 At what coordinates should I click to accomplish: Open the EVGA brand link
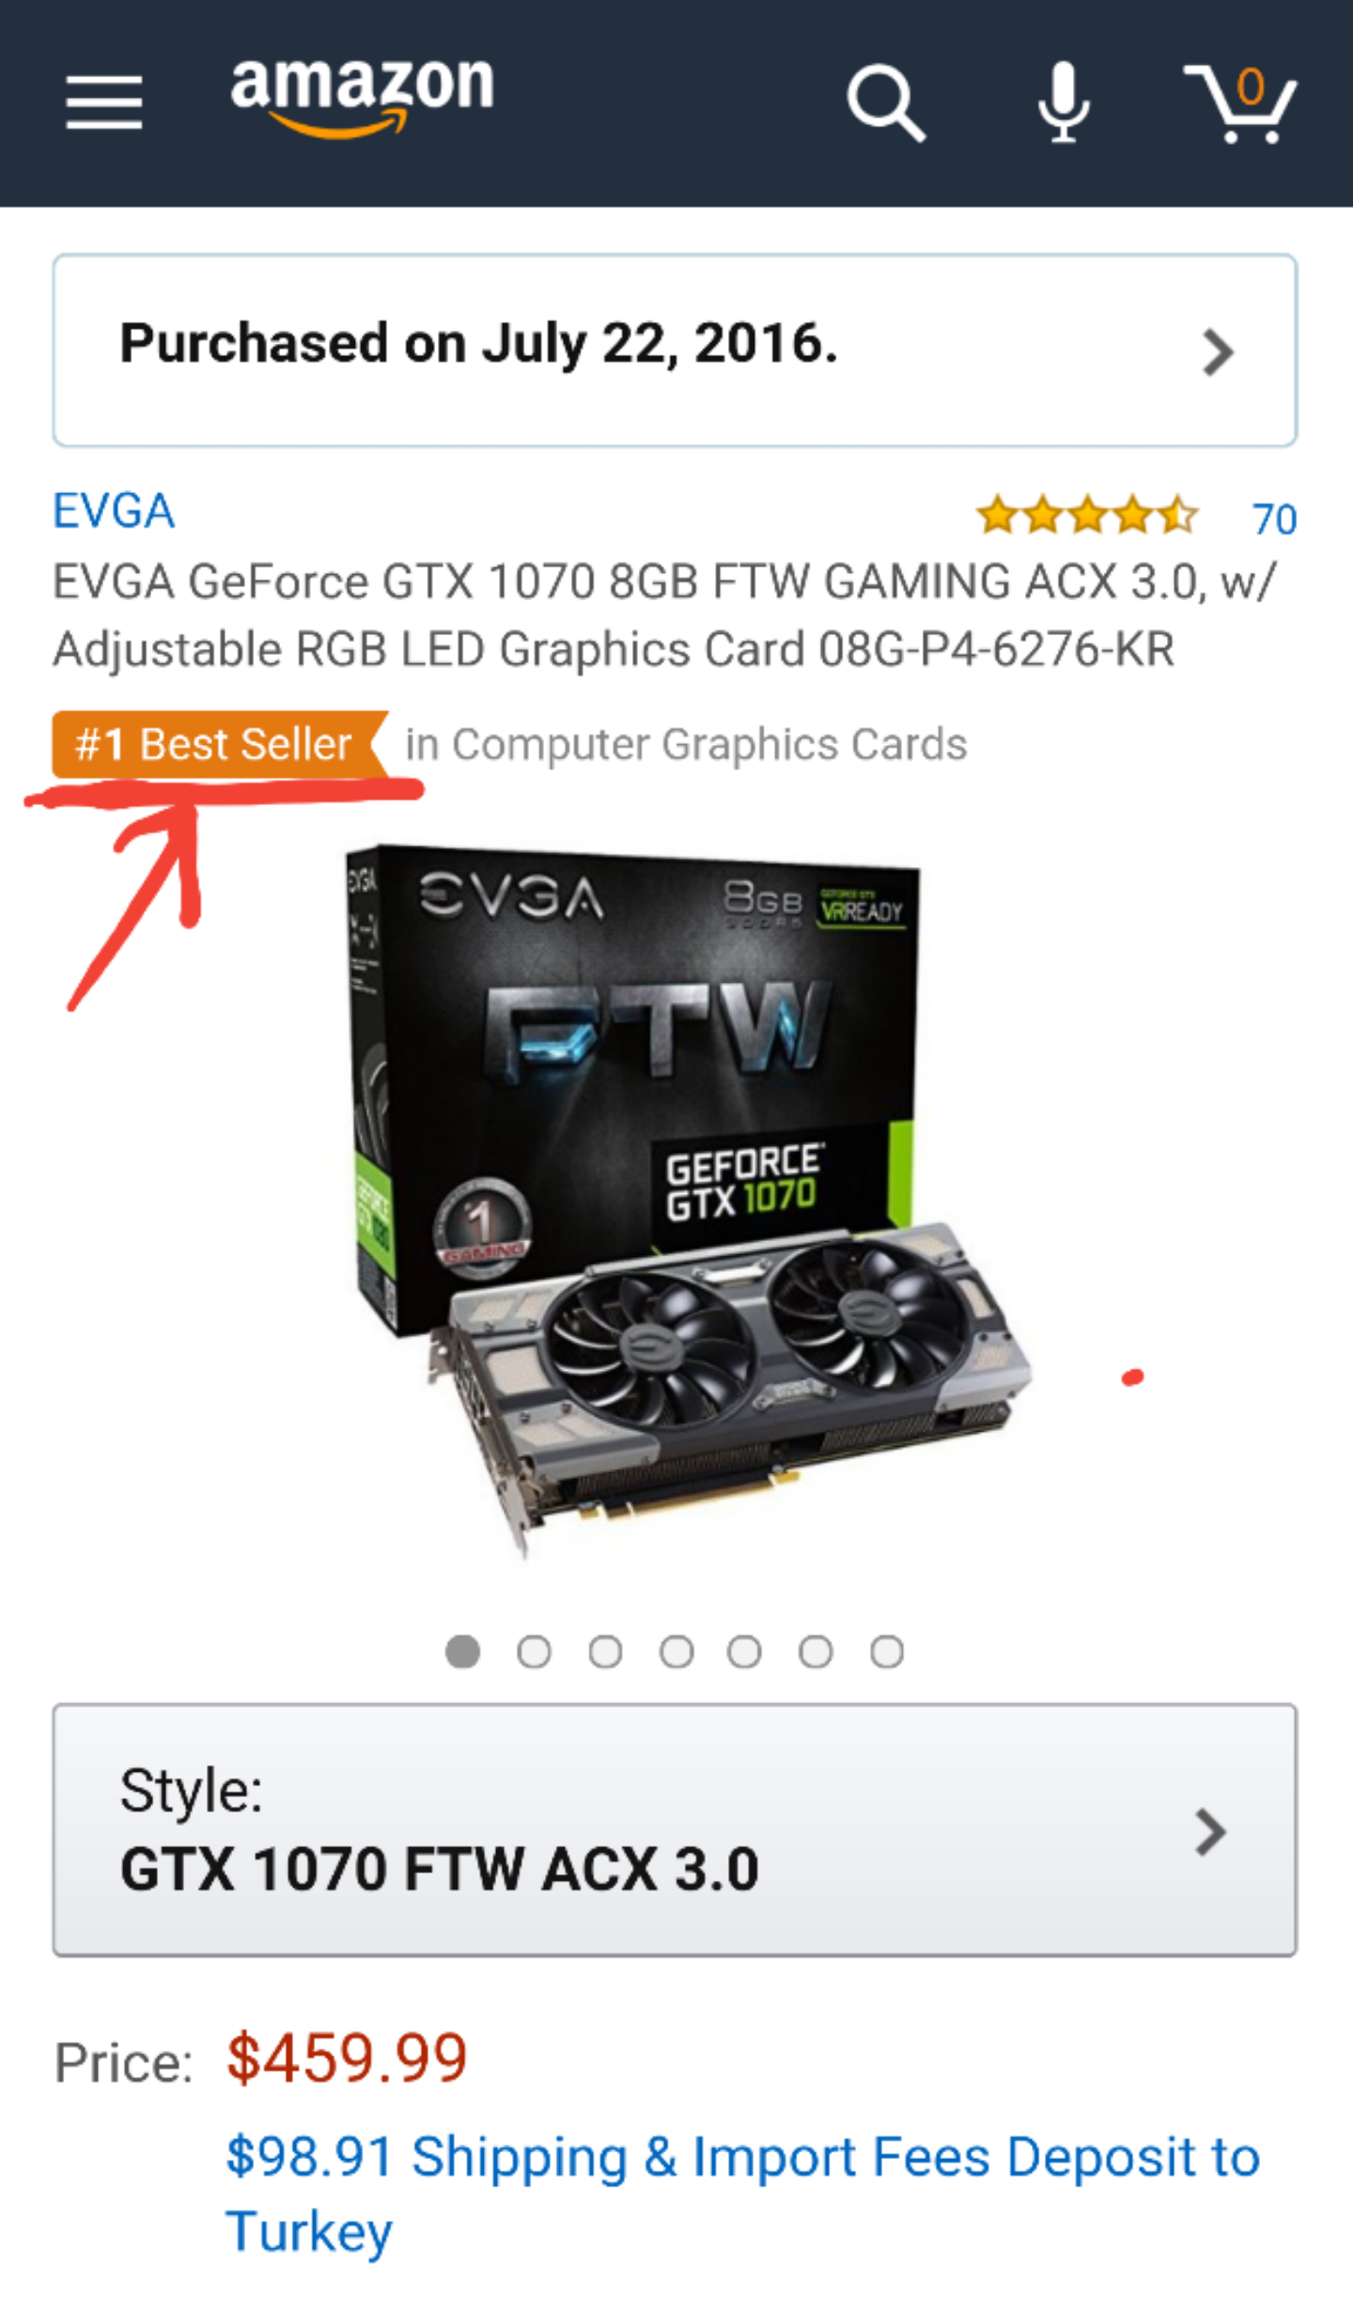tap(114, 511)
